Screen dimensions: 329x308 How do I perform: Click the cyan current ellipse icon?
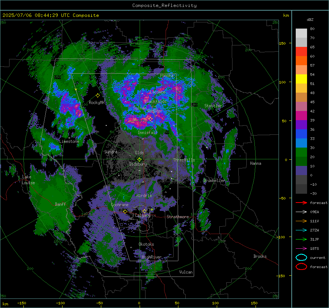pos(301,257)
